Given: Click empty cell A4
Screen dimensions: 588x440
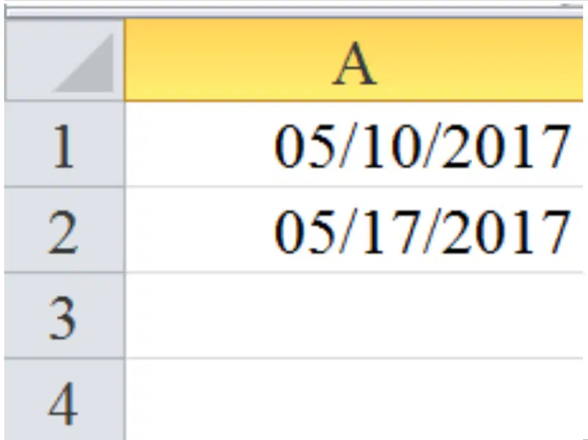Looking at the screenshot, I should pos(354,400).
